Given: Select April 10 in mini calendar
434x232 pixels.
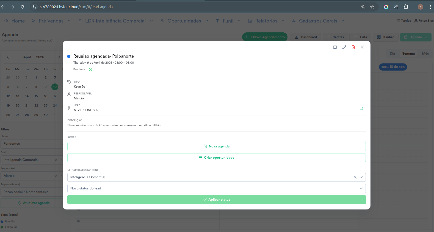Looking at the screenshot, I should tap(55, 87).
